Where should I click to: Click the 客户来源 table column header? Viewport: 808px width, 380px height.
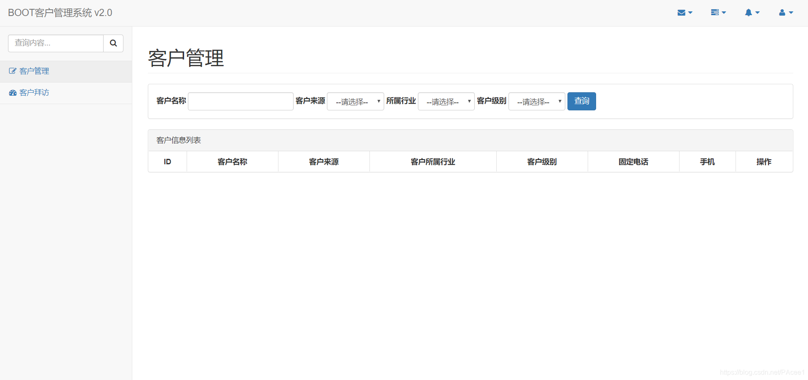click(324, 162)
